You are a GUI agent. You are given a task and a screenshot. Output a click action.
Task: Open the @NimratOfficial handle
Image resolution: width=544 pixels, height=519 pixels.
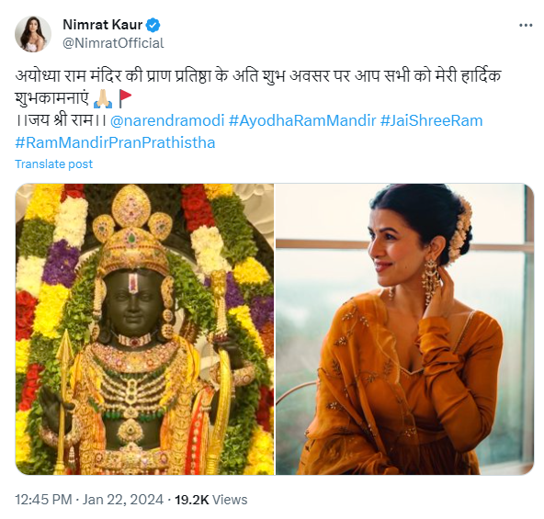pyautogui.click(x=113, y=43)
